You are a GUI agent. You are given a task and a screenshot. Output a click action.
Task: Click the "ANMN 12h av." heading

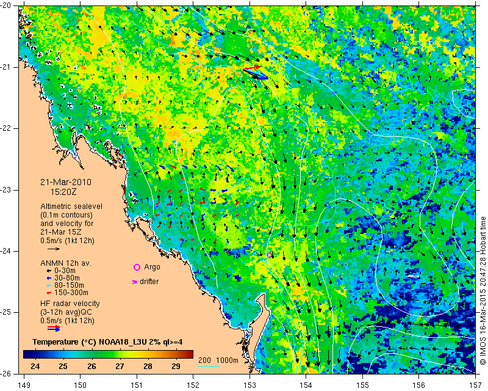[x=66, y=263]
